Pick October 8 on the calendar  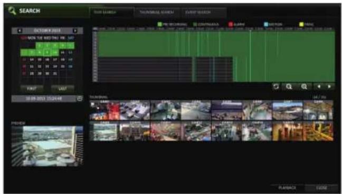(x=40, y=53)
